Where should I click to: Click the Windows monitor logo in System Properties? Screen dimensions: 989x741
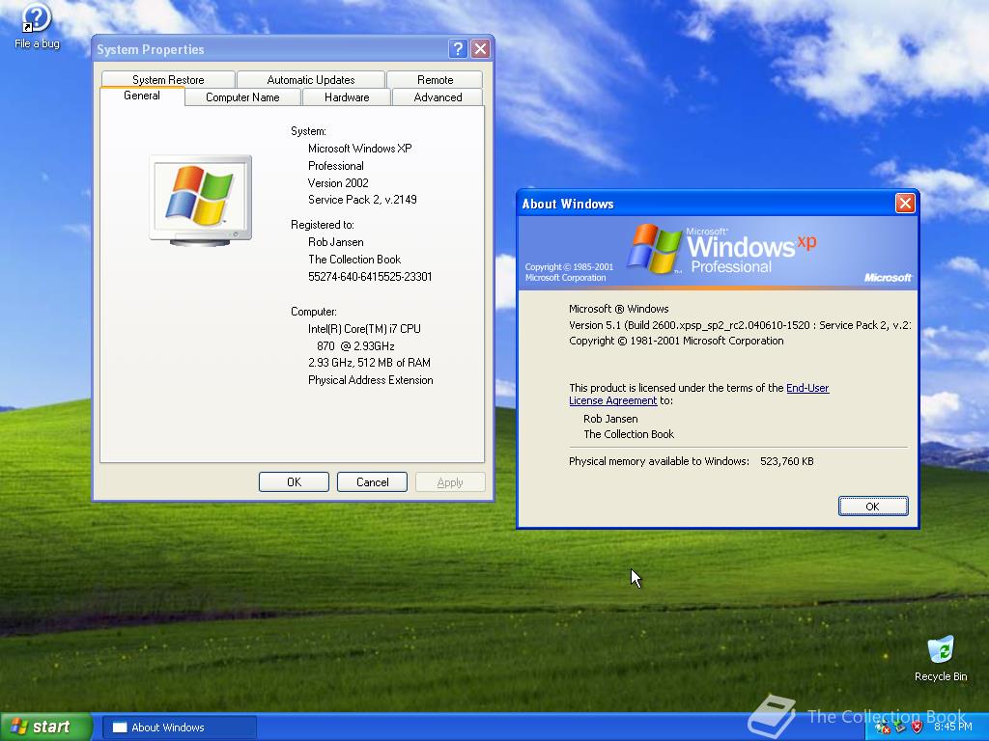pos(201,200)
